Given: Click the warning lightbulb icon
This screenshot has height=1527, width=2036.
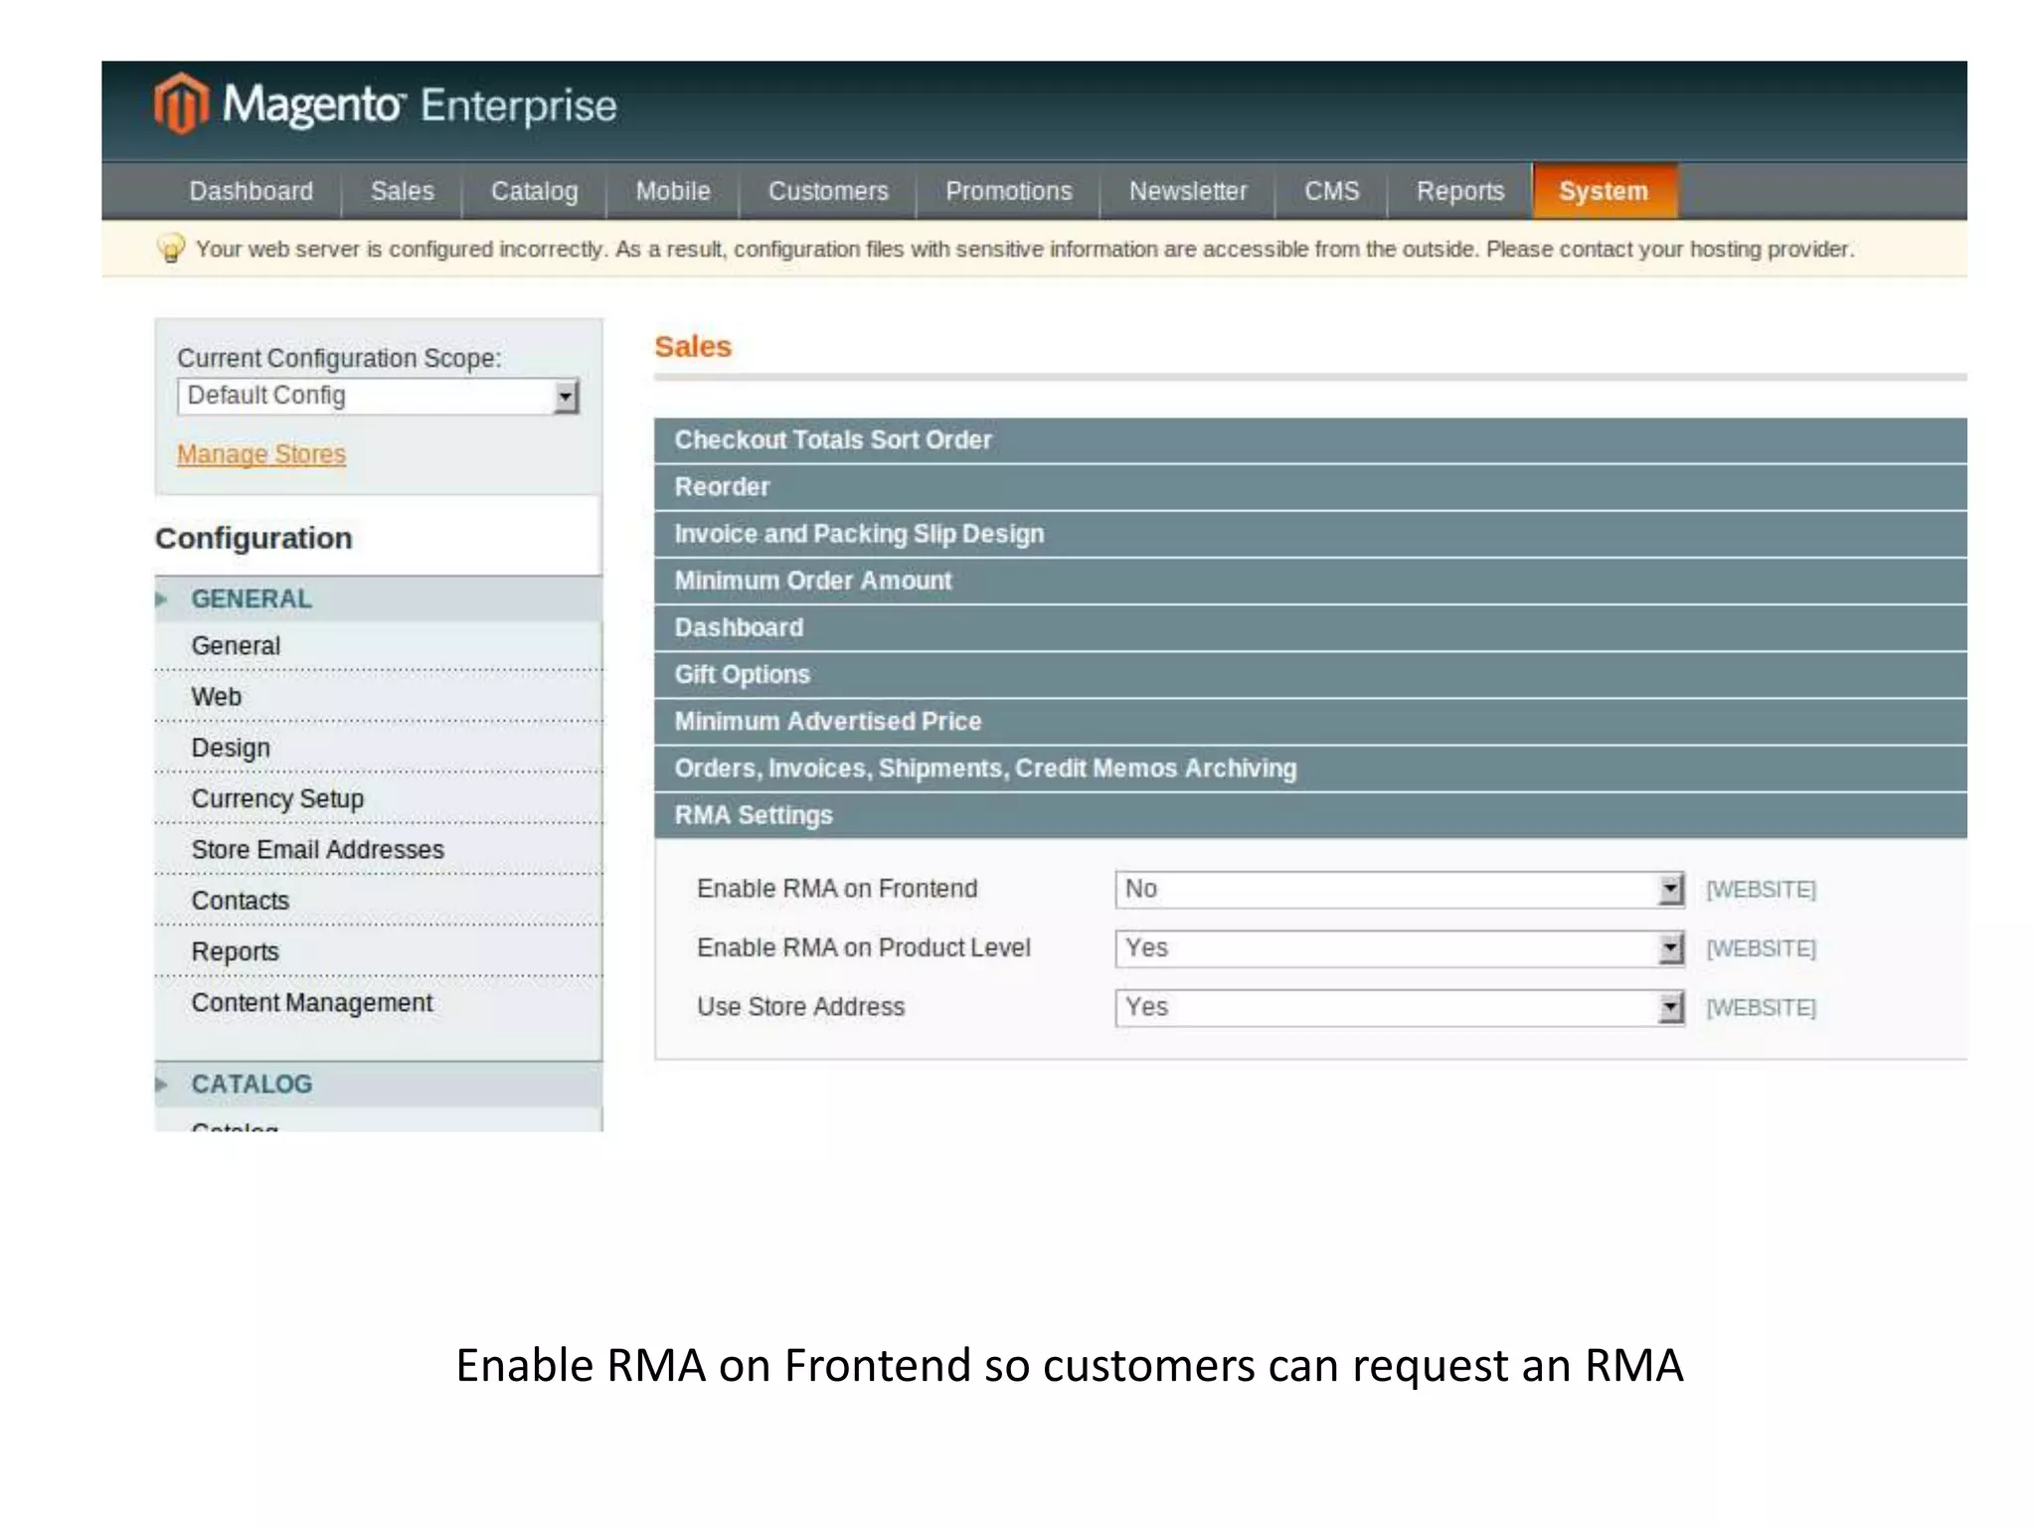Looking at the screenshot, I should coord(171,248).
